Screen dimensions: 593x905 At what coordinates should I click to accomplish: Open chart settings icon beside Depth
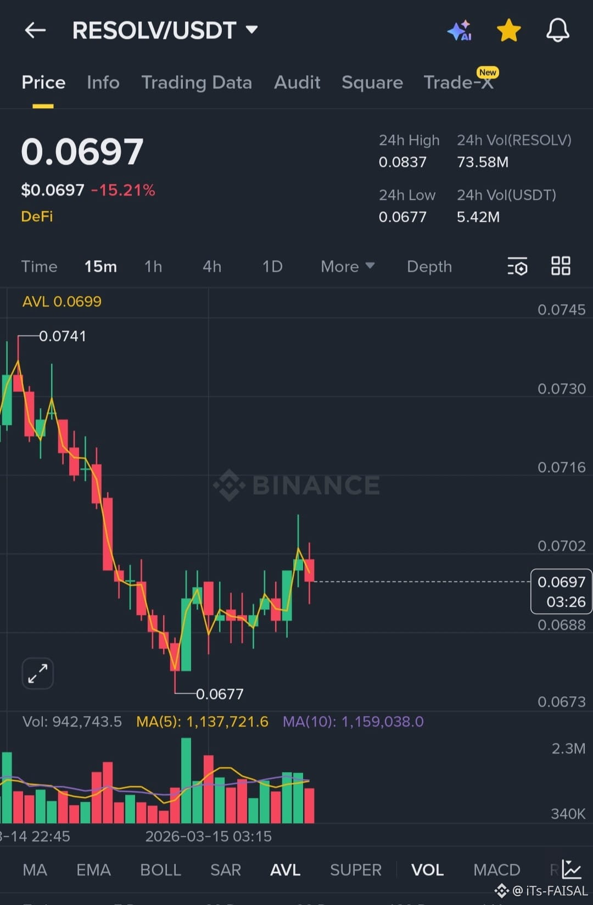517,266
